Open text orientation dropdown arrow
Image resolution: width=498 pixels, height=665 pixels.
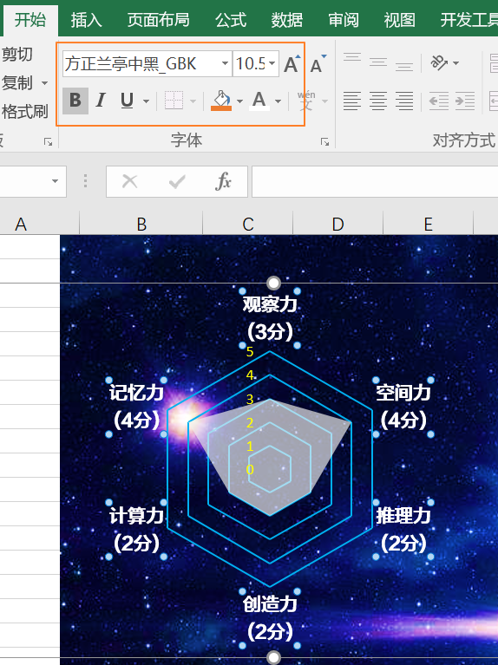pyautogui.click(x=456, y=63)
